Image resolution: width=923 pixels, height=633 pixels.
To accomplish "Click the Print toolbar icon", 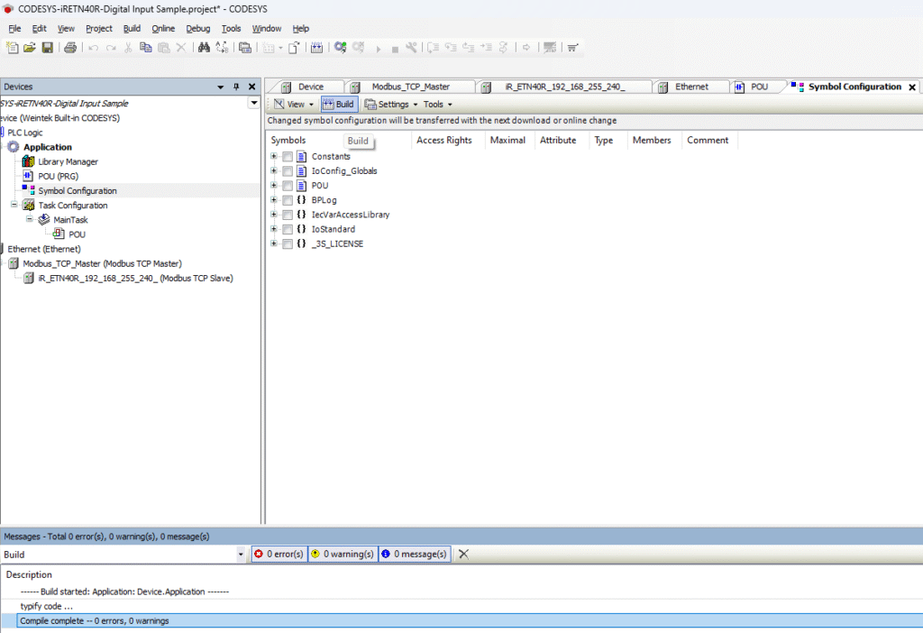I will 70,48.
